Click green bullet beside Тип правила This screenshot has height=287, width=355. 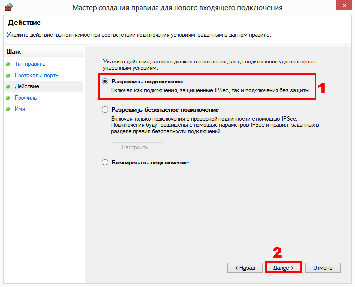(x=8, y=64)
